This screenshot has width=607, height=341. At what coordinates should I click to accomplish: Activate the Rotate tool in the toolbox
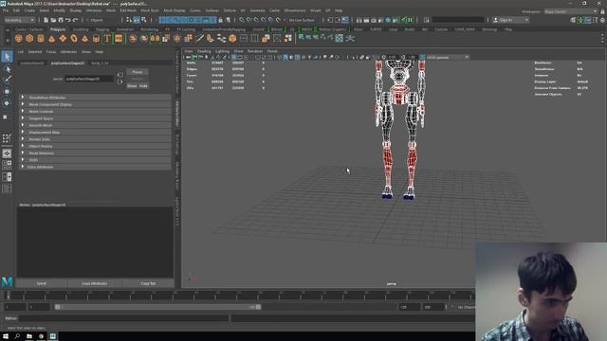(x=7, y=103)
